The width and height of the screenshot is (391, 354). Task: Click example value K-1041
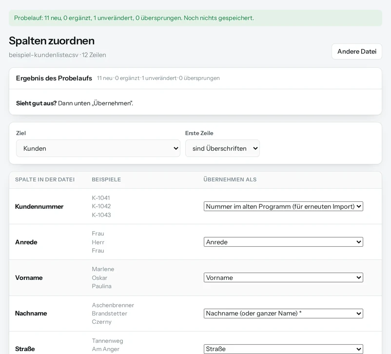coord(101,198)
